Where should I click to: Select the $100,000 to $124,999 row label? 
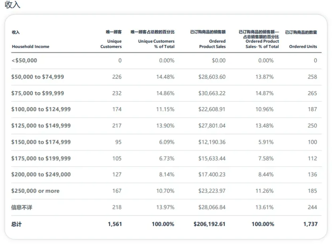click(41, 109)
